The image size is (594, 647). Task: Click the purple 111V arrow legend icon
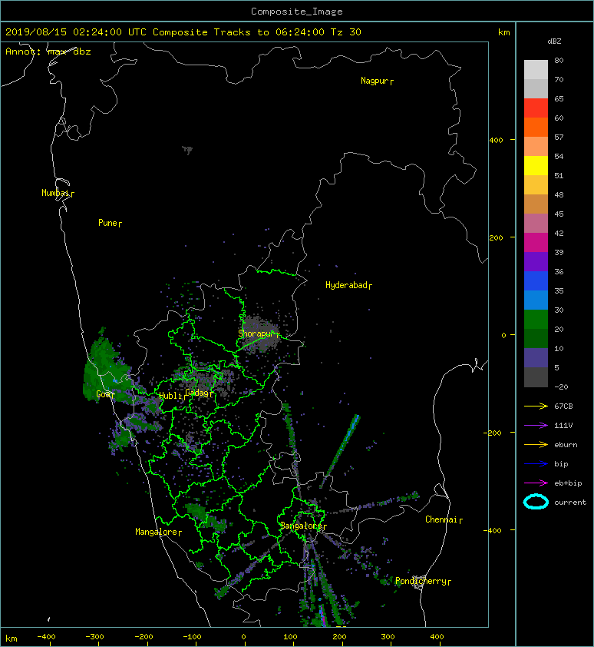point(536,426)
